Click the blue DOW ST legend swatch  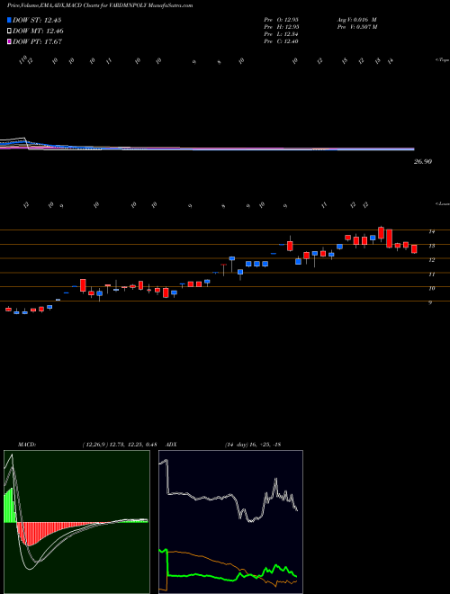tap(9, 20)
